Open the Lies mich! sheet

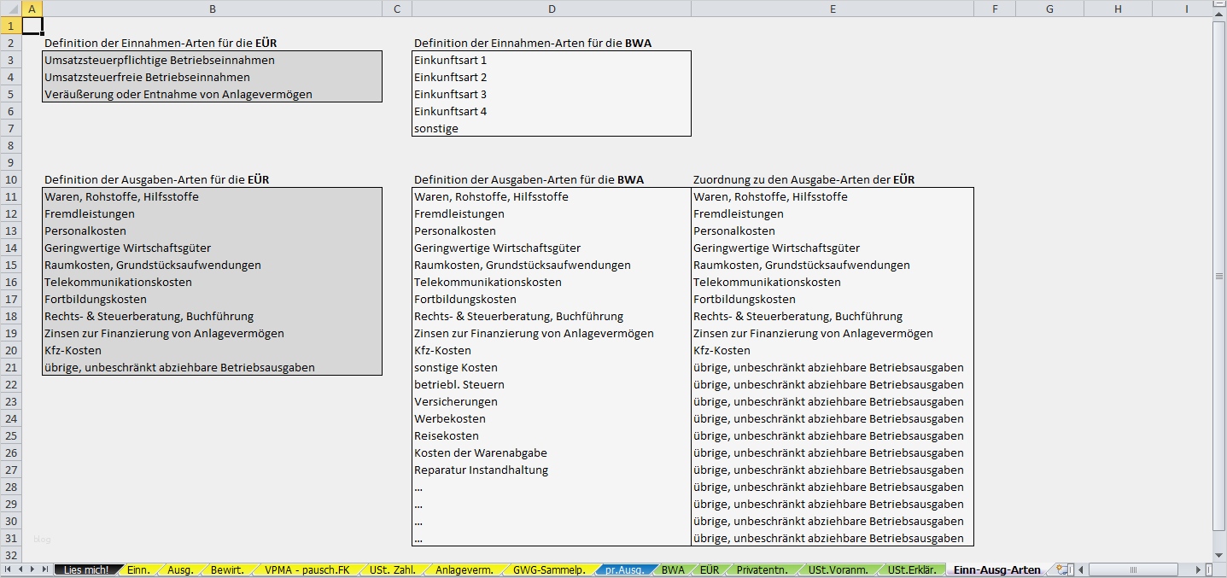[x=88, y=568]
